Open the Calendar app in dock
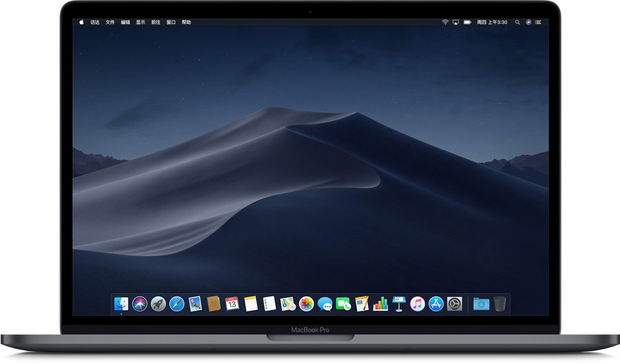620x364 pixels. (x=232, y=304)
